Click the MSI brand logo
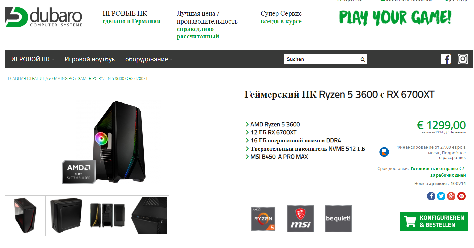474x248 pixels. point(301,219)
